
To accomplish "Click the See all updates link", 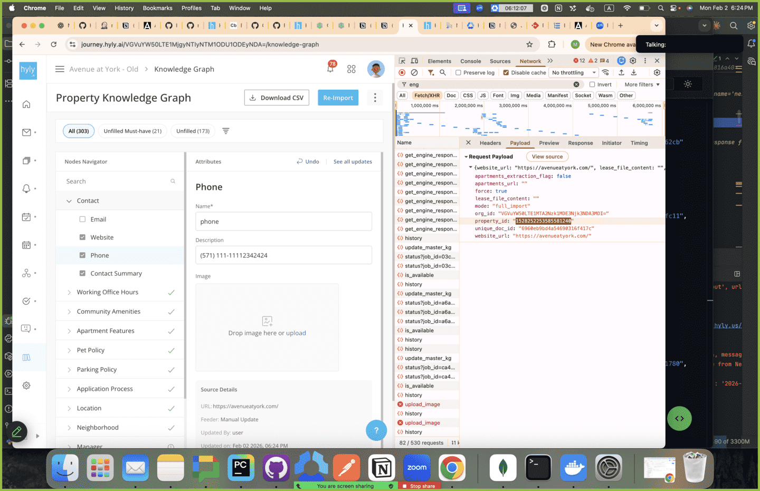I will (x=353, y=162).
